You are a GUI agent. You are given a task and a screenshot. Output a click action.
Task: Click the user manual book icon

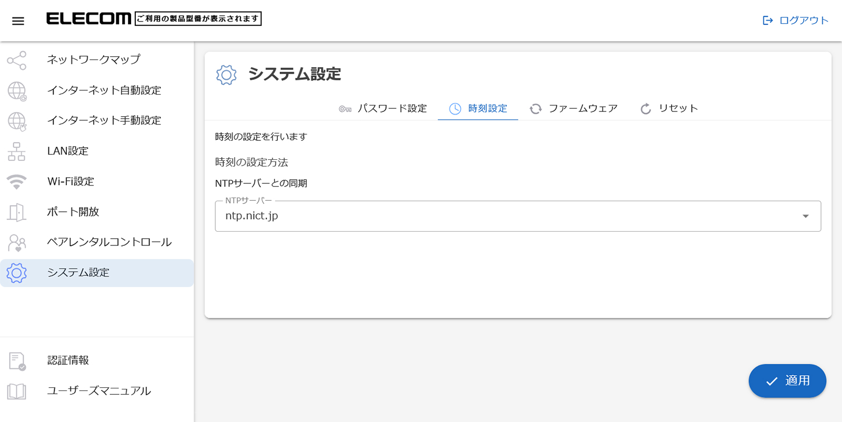click(x=17, y=392)
